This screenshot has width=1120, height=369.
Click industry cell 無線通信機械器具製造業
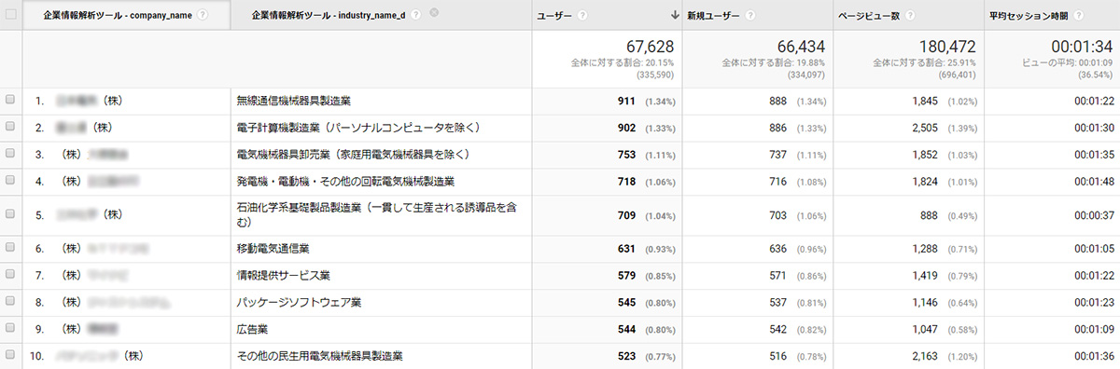tap(294, 100)
